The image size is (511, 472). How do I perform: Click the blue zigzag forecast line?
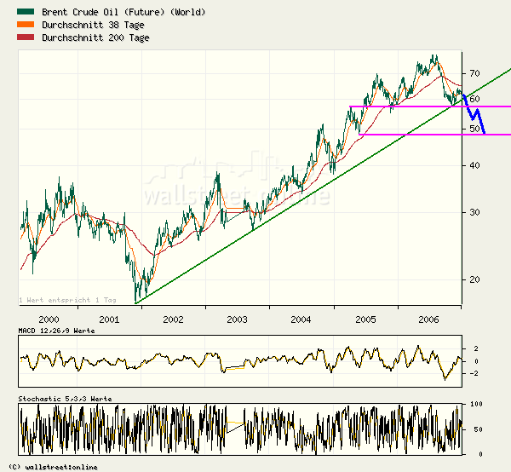click(473, 113)
